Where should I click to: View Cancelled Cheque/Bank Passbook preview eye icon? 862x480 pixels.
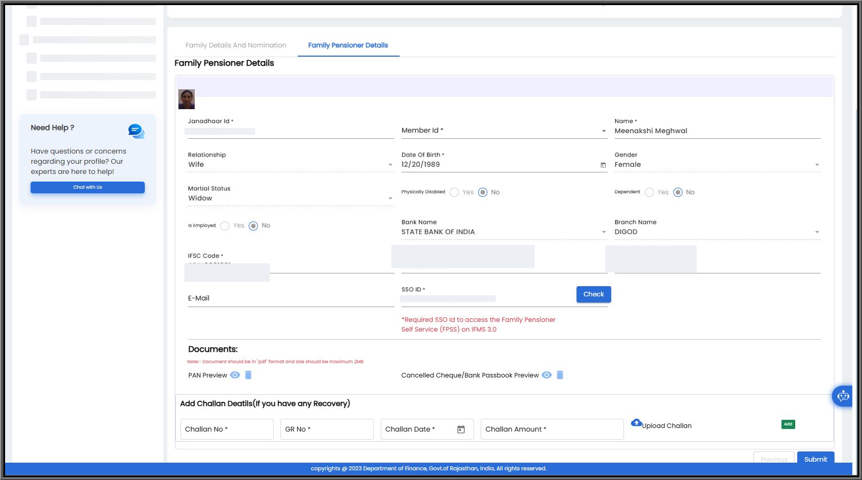click(x=546, y=375)
